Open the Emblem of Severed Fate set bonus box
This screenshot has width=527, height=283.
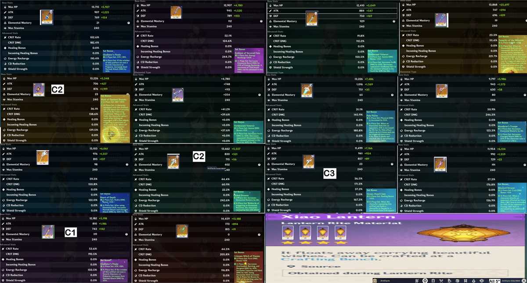tap(249, 60)
